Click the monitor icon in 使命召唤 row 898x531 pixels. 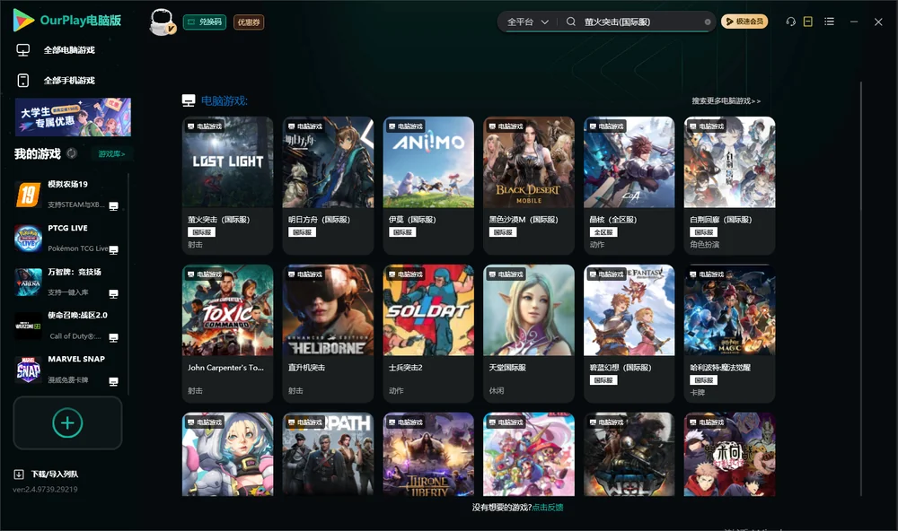pyautogui.click(x=113, y=337)
